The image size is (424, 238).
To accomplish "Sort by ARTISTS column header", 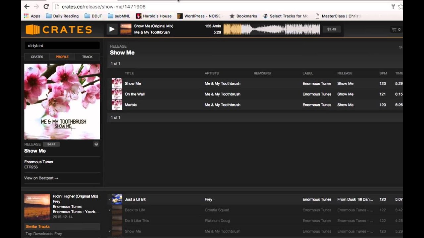I will click(212, 73).
